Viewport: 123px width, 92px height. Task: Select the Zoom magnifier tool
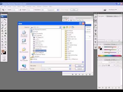pos(5,47)
